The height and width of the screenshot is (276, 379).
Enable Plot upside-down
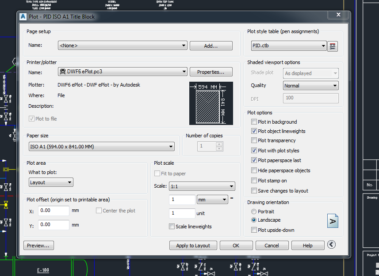(x=254, y=230)
